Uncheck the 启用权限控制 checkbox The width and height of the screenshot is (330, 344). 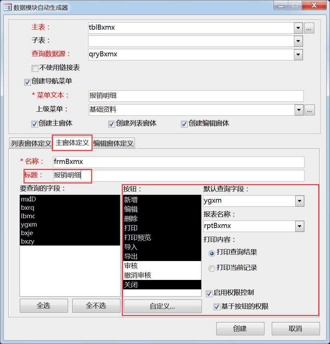209,293
